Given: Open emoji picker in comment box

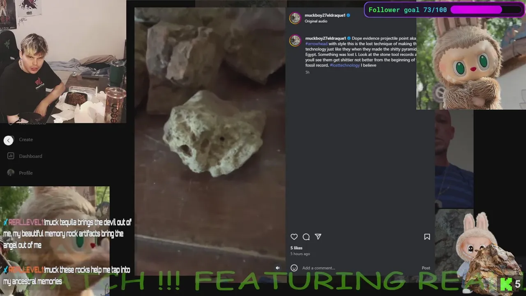Looking at the screenshot, I should [294, 268].
